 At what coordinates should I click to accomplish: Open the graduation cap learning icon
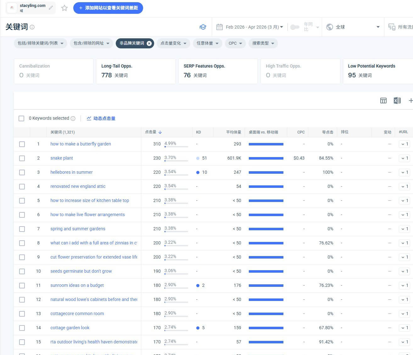203,27
